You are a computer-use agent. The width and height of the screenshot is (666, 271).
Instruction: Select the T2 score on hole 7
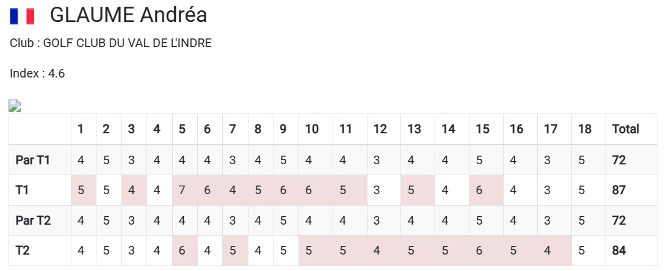pos(233,250)
